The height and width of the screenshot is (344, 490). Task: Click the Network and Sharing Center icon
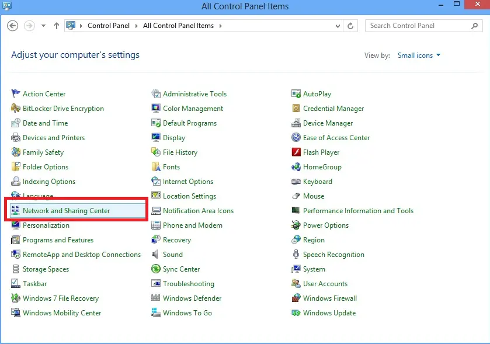click(16, 211)
